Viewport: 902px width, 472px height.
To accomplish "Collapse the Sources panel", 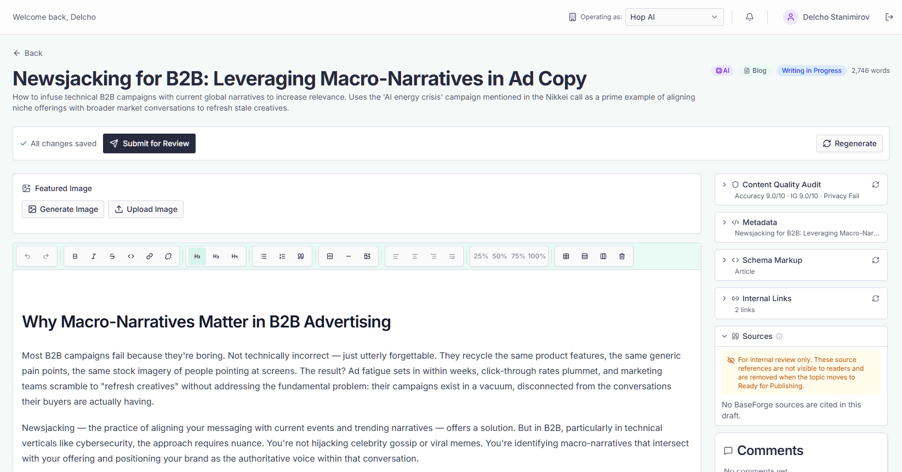I will [724, 336].
